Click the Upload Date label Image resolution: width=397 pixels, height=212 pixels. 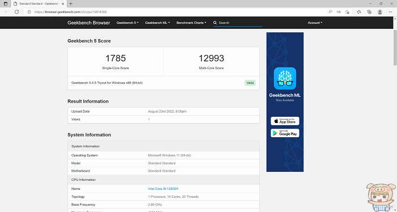[81, 111]
